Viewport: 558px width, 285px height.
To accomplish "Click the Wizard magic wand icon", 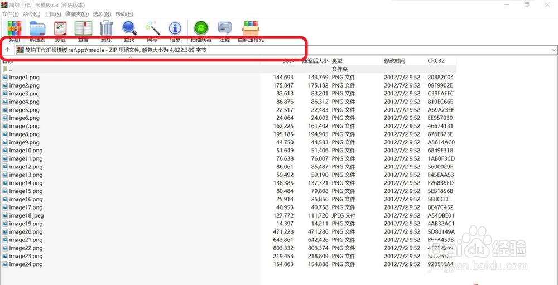I will point(152,28).
